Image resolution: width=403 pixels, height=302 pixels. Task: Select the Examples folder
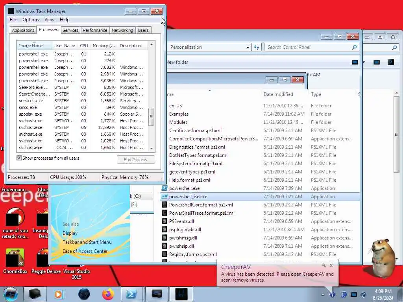pyautogui.click(x=179, y=114)
